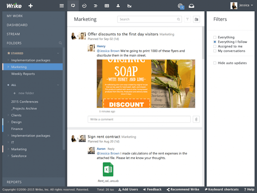Open the timelog clock view icon
This screenshot has width=257, height=193.
coord(84,6)
